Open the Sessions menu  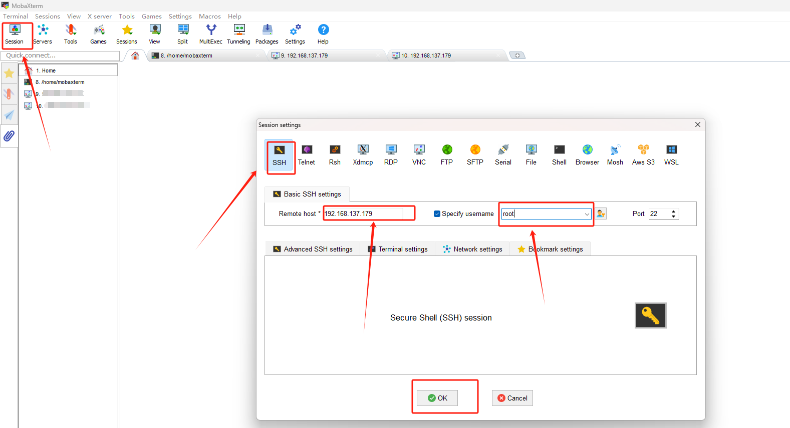(48, 16)
